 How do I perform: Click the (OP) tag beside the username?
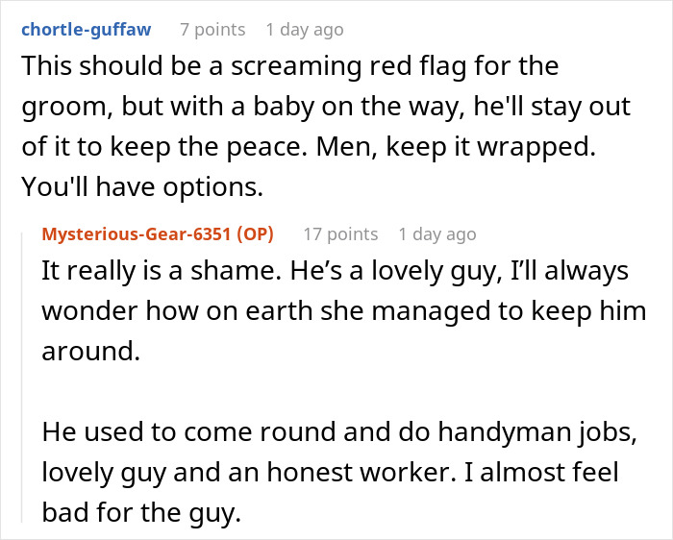point(253,233)
